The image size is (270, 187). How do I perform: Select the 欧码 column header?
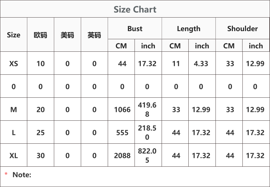pos(40,35)
